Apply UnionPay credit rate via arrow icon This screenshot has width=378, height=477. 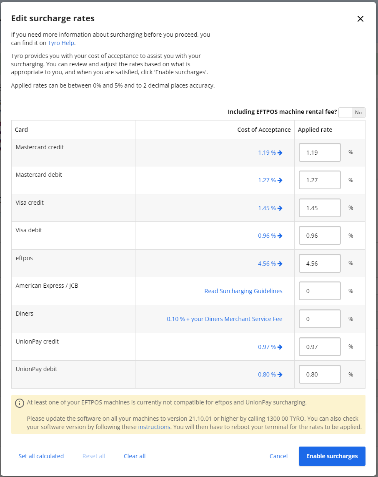[280, 346]
